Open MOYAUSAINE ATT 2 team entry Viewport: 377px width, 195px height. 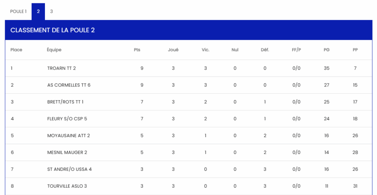point(68,136)
